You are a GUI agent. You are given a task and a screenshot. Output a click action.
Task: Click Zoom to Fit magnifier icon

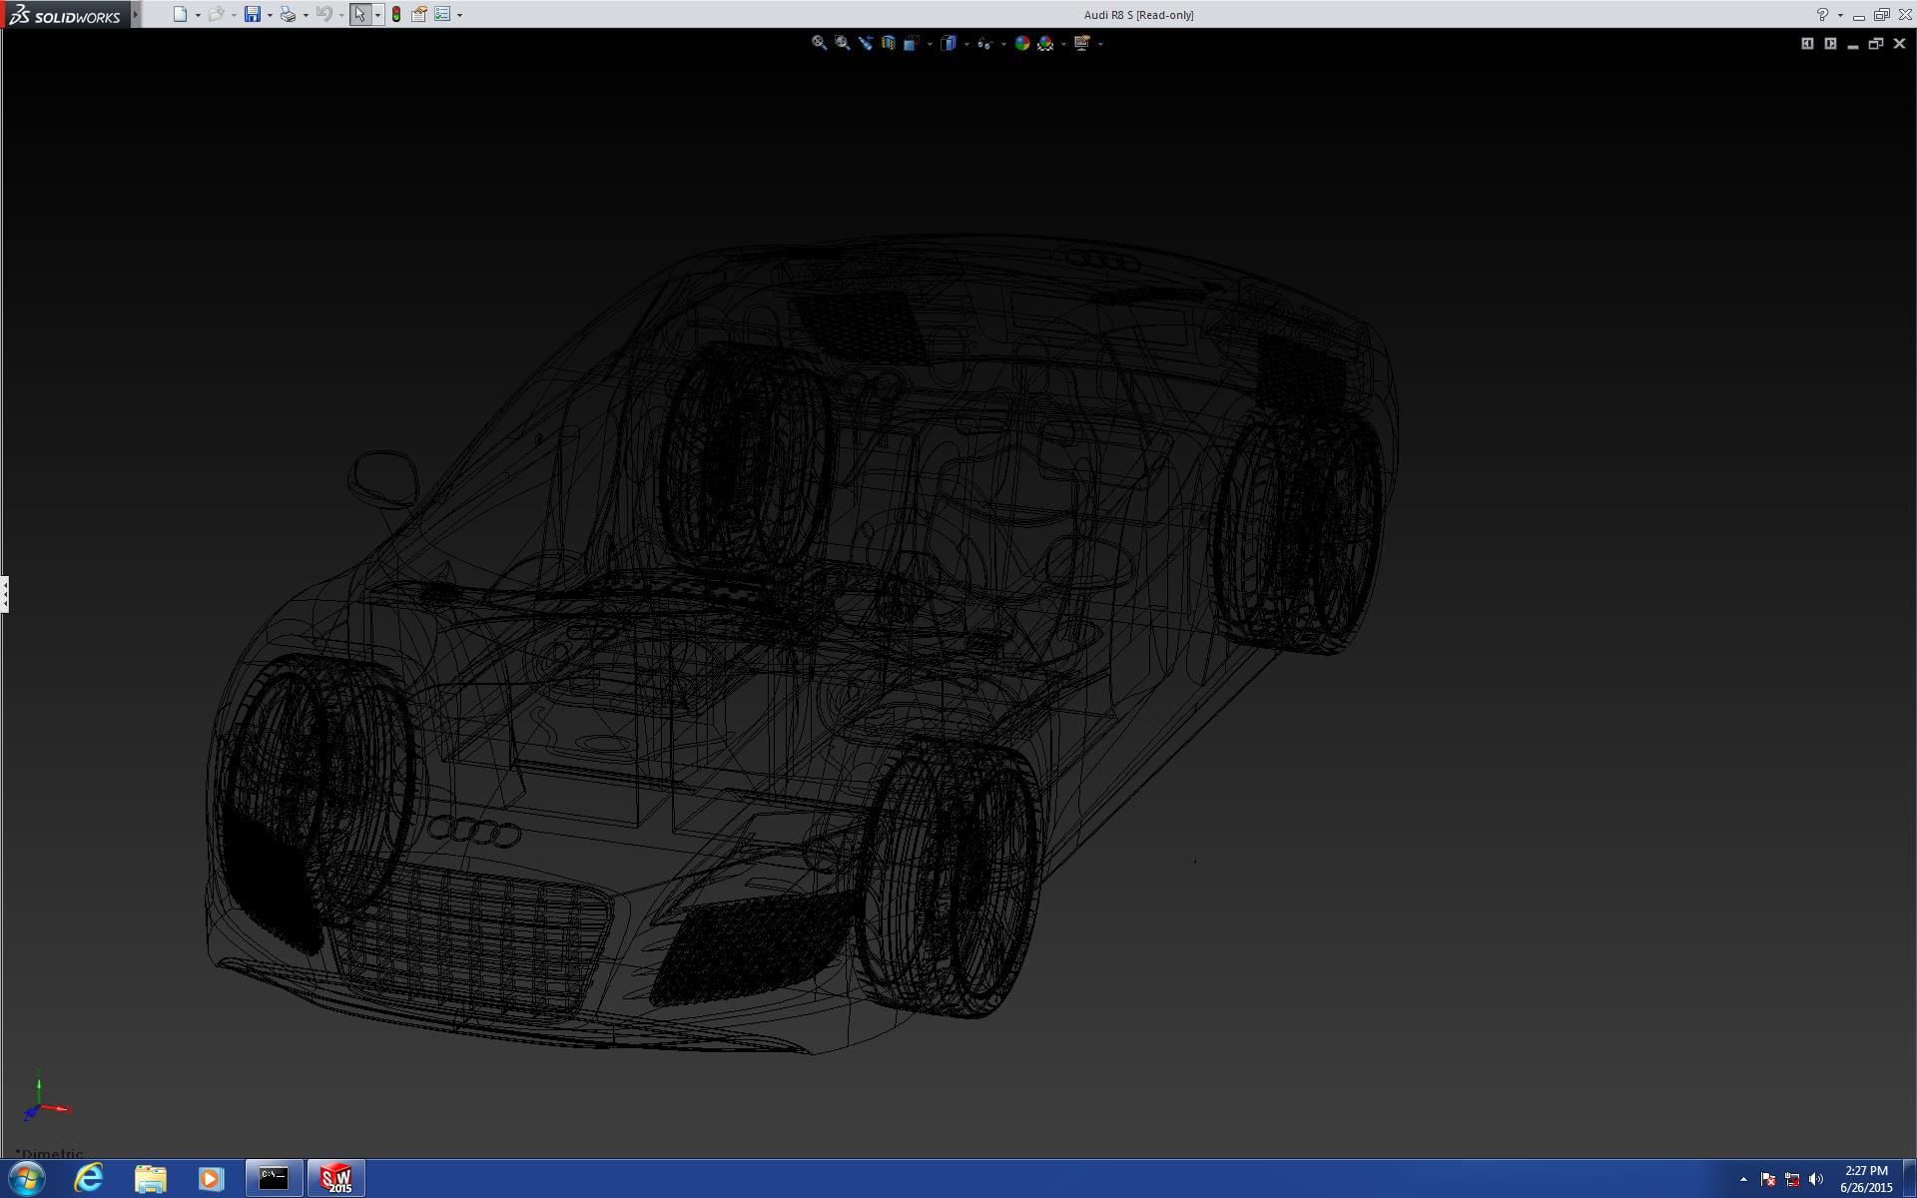click(819, 43)
